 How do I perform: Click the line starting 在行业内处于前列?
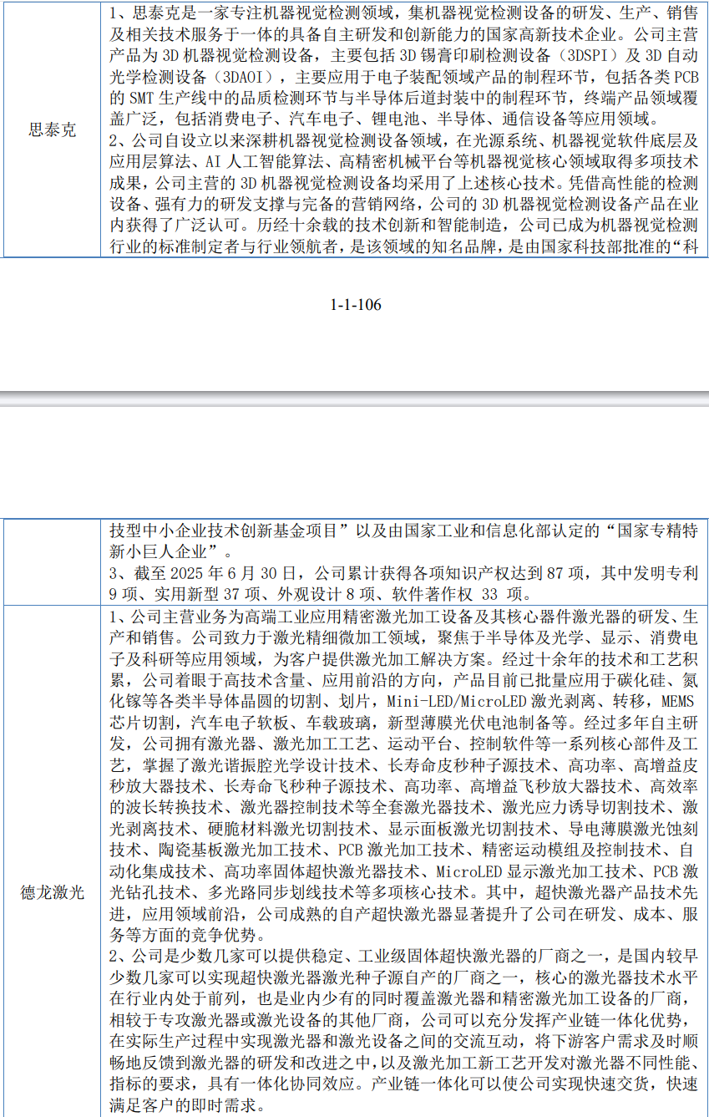coord(404,1000)
